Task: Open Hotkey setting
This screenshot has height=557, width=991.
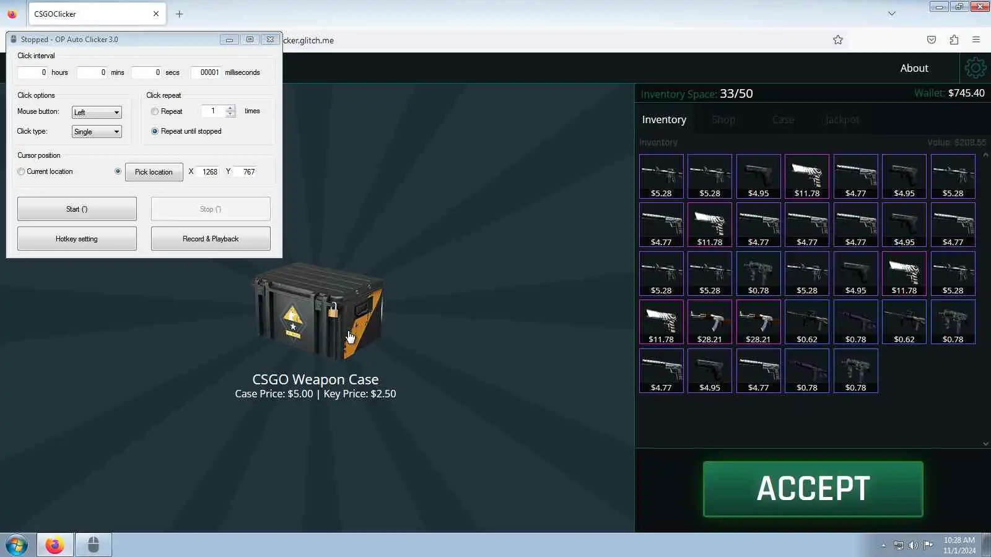Action: coord(77,238)
